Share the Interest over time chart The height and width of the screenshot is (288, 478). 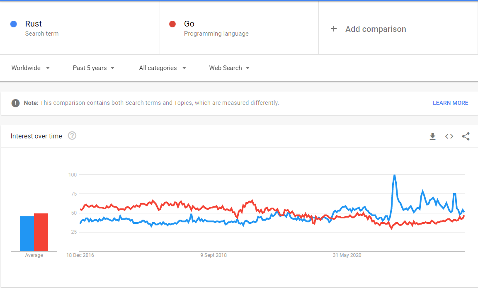click(x=466, y=136)
